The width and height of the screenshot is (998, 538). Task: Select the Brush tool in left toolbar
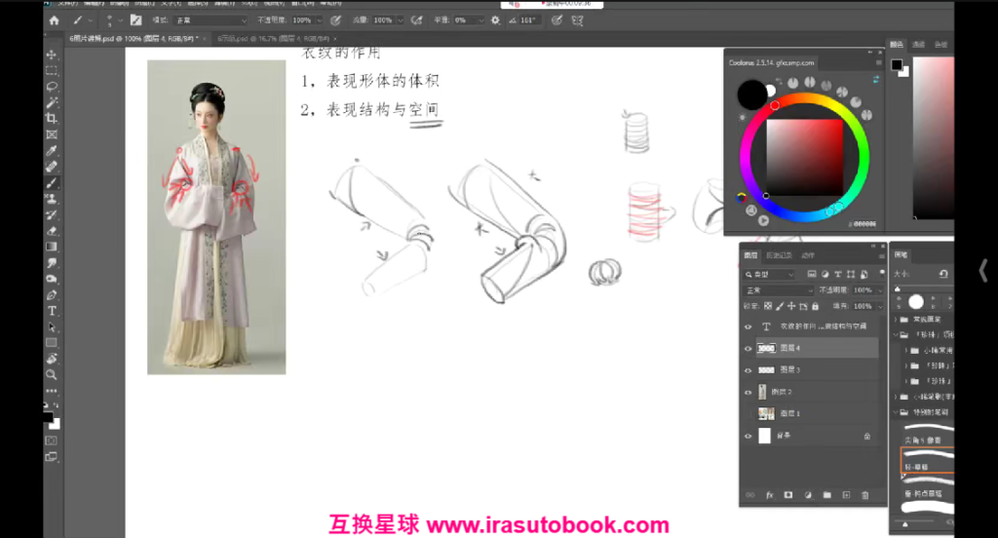tap(52, 182)
